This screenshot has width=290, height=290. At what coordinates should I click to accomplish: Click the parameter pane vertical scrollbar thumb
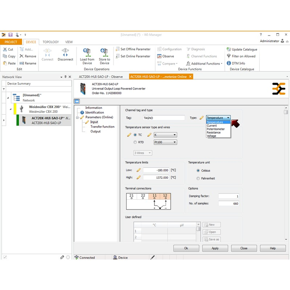click(x=286, y=112)
